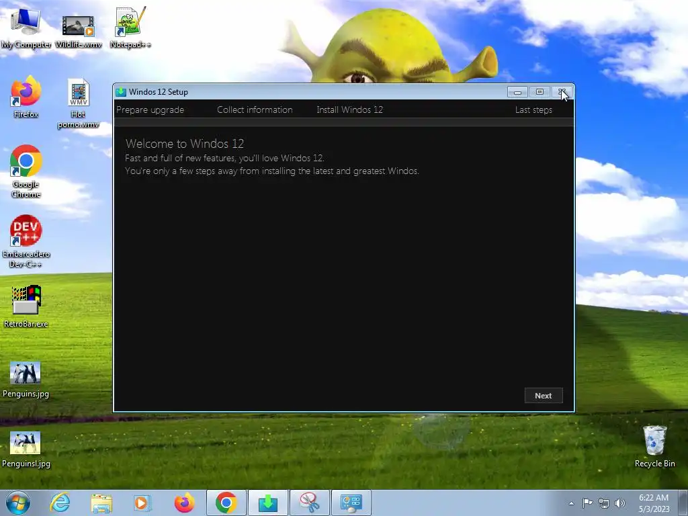Show hidden tray icons arrow
Screen dimensions: 688x516
click(571, 503)
